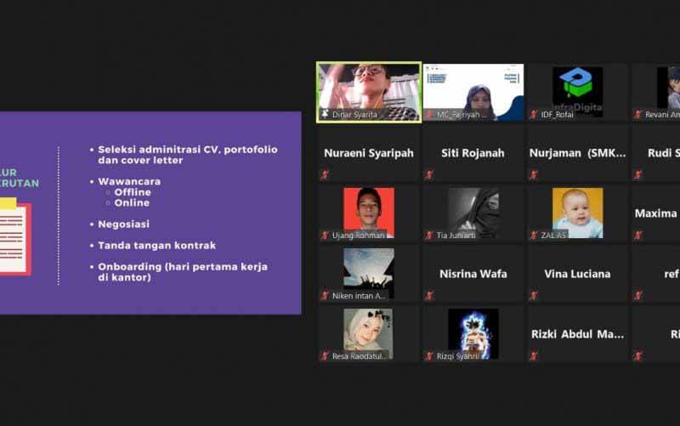Click the muted mic icon beside Ujang Rohman
680x426 pixels.
click(x=325, y=236)
